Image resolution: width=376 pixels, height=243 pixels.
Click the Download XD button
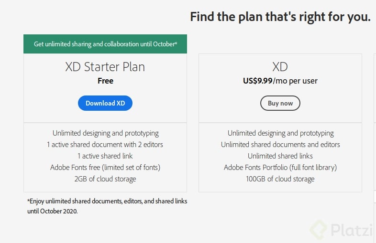(x=105, y=103)
